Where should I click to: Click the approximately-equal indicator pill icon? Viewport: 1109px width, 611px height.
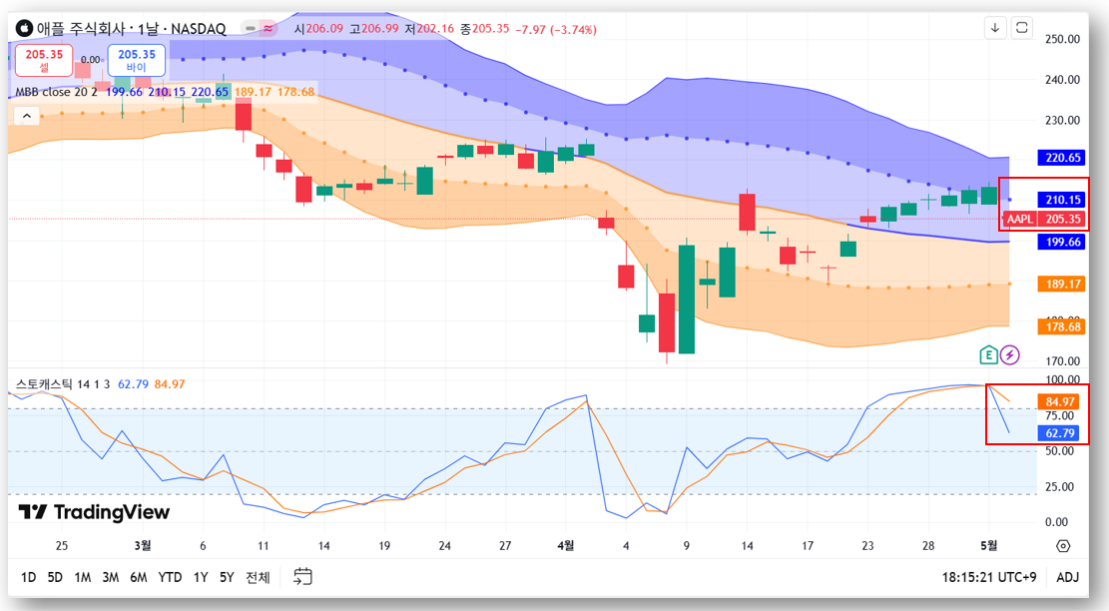point(269,29)
